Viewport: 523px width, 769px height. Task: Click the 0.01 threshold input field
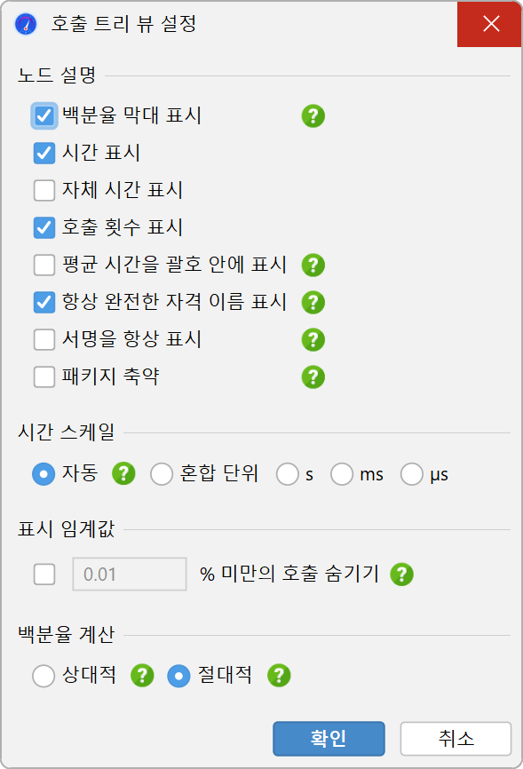coord(130,574)
